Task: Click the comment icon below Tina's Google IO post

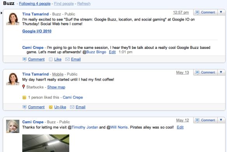Action: 24,59
